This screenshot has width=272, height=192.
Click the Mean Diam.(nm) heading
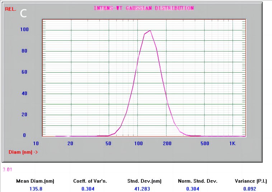[35, 181]
